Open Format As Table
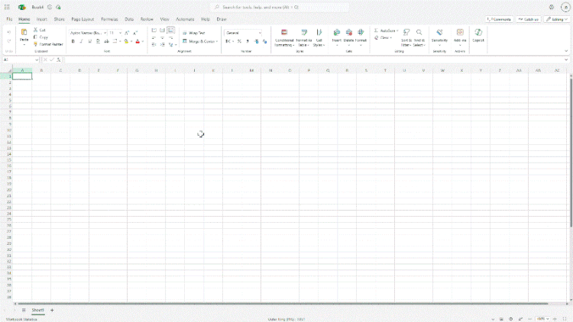This screenshot has height=322, width=573. (303, 38)
